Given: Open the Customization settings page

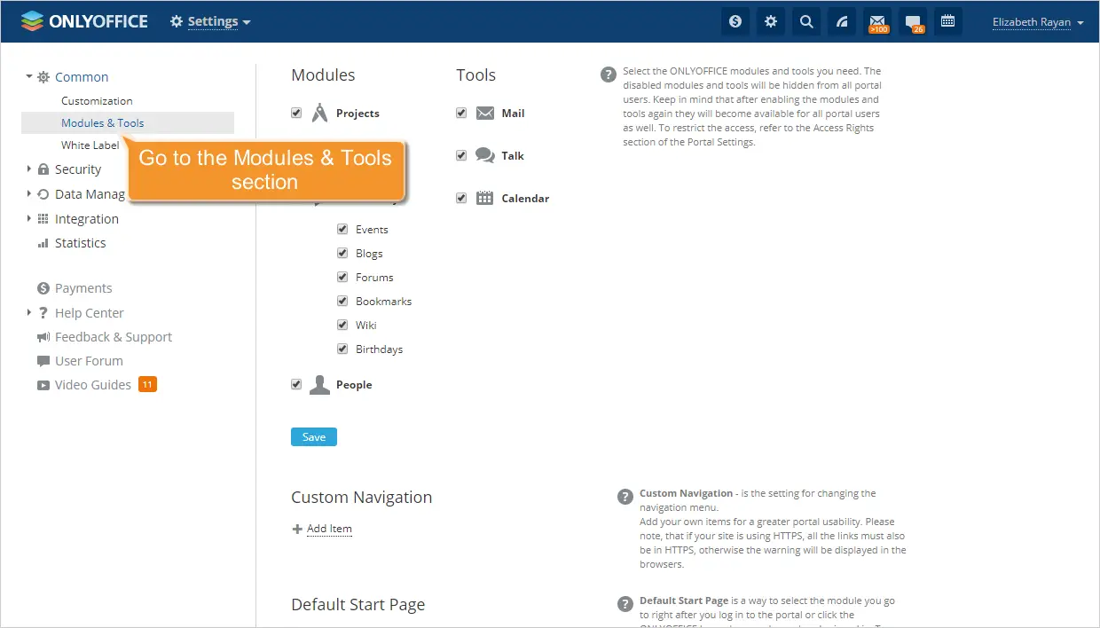Looking at the screenshot, I should (x=97, y=101).
